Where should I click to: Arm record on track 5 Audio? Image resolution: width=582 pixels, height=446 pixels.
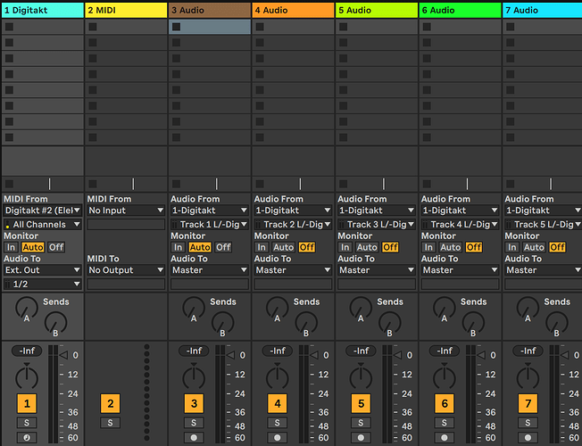(361, 437)
